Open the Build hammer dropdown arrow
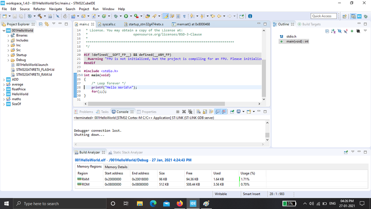 [x=45, y=16]
